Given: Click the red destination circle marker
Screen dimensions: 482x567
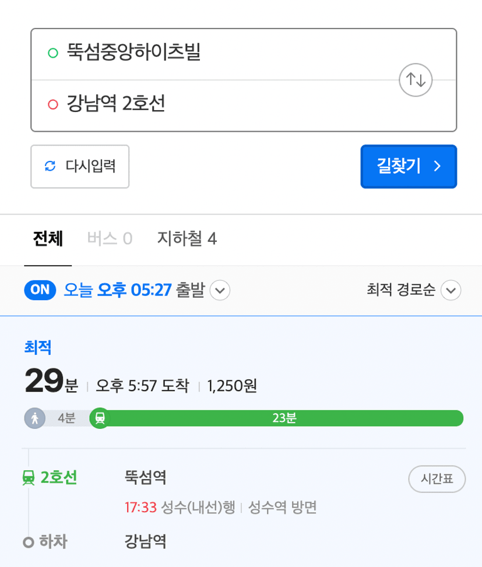Looking at the screenshot, I should tap(53, 104).
